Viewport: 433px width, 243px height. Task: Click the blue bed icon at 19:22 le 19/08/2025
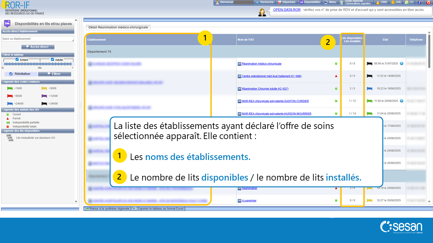369,89
